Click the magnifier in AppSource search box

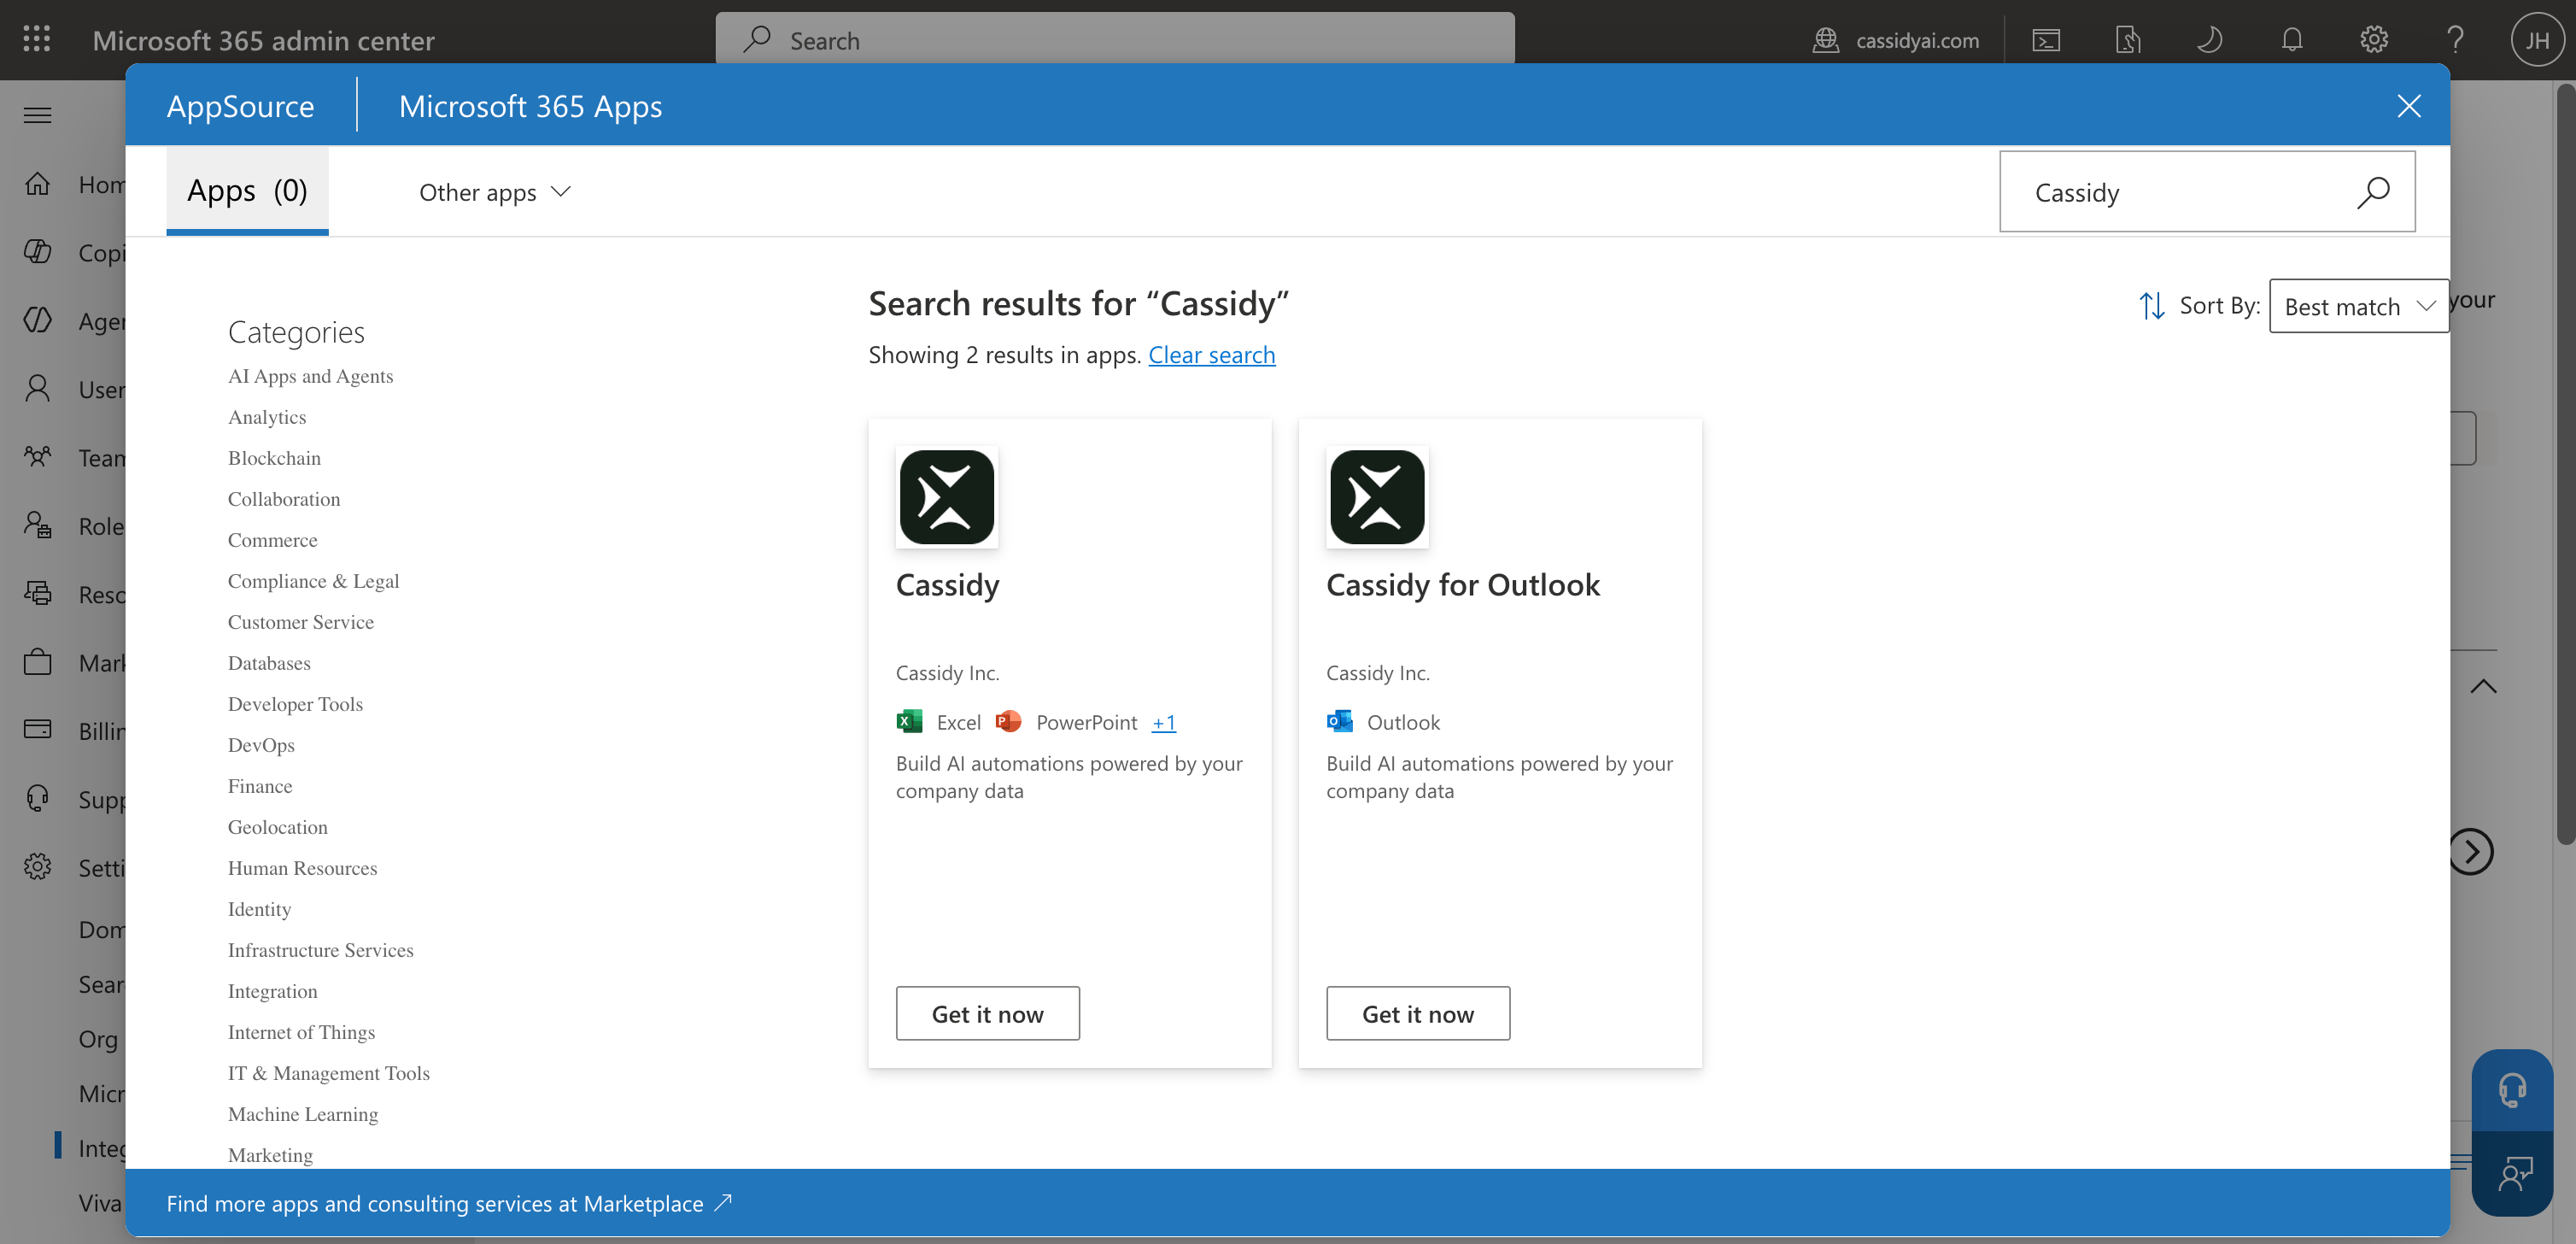tap(2372, 192)
